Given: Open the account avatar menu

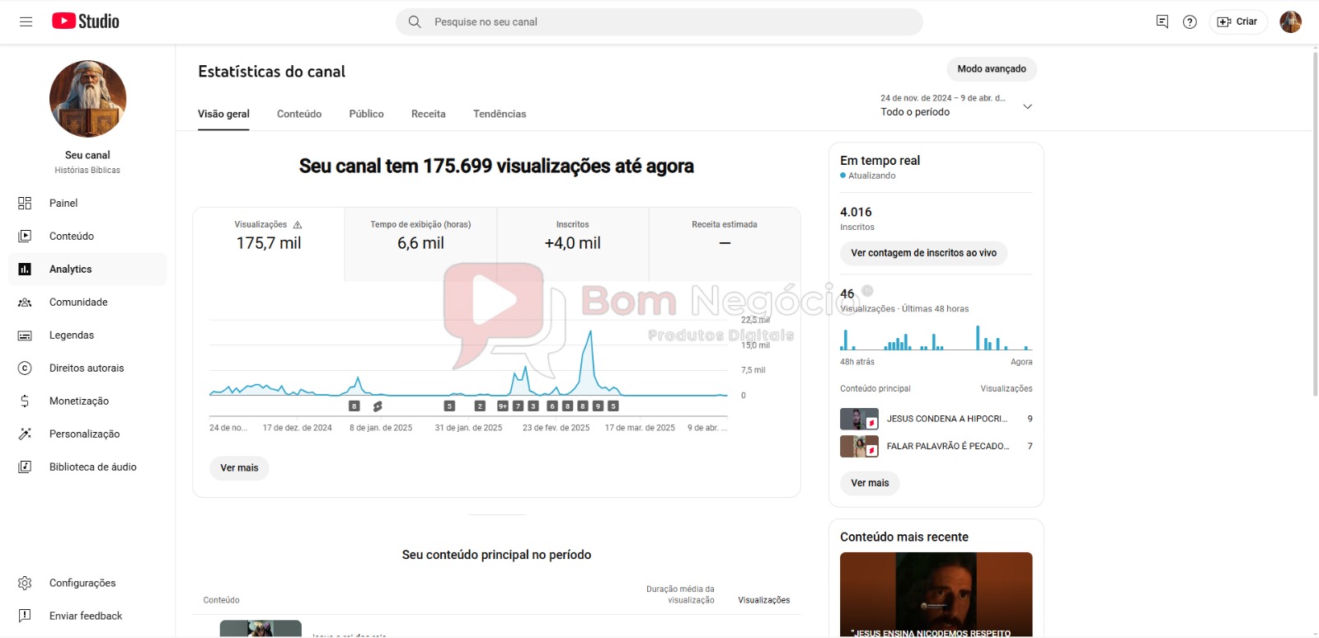Looking at the screenshot, I should (1290, 21).
